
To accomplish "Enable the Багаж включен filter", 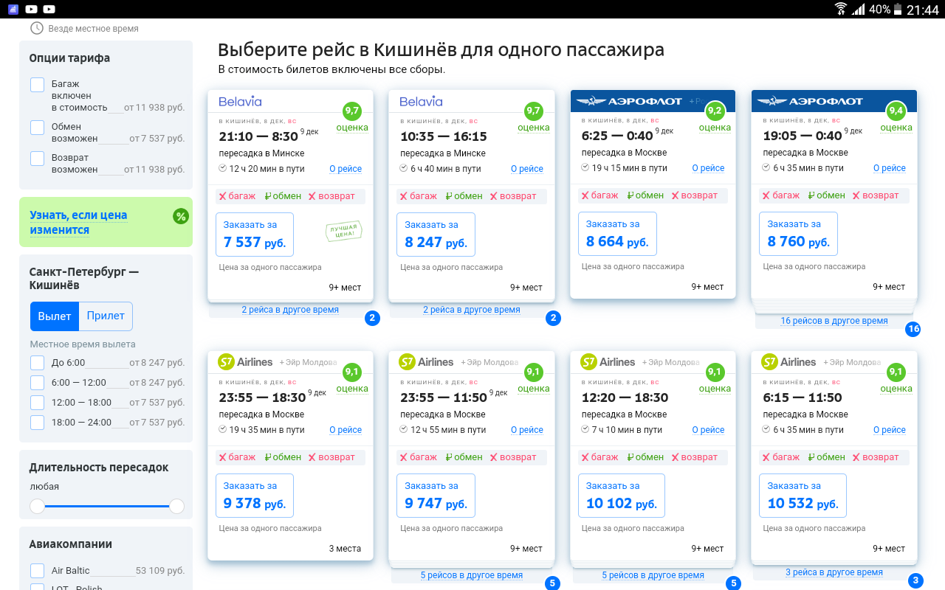I will click(37, 84).
